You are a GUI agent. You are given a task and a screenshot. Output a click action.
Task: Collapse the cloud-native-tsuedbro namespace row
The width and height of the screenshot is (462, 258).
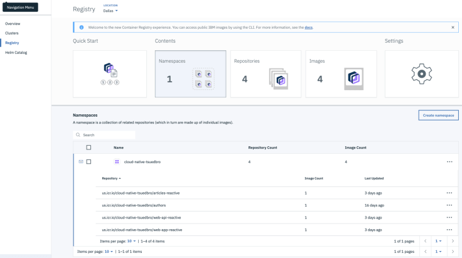tap(80, 162)
